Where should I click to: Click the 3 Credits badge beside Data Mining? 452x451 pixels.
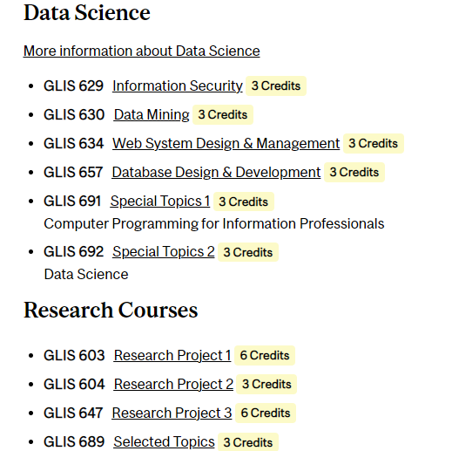[x=223, y=115]
